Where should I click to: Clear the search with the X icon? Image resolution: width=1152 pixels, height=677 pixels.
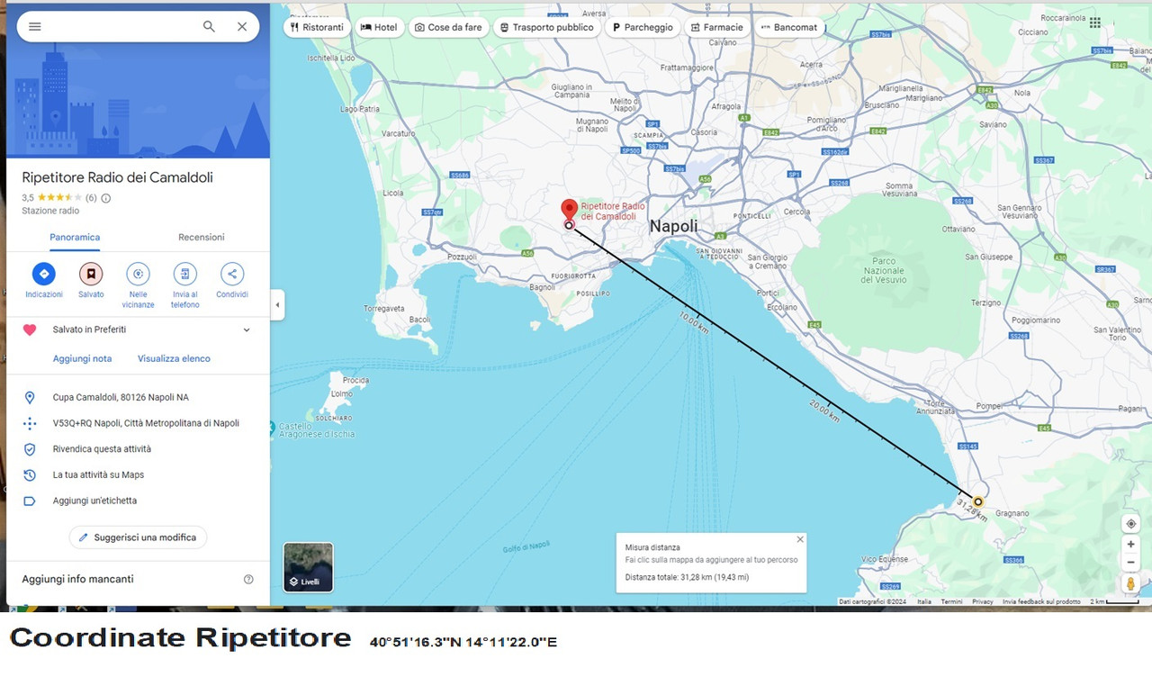click(x=242, y=26)
